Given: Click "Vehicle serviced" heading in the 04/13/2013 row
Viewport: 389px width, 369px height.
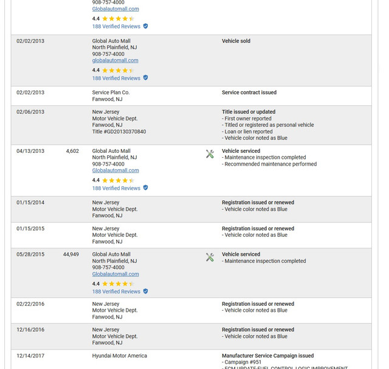Looking at the screenshot, I should (241, 151).
